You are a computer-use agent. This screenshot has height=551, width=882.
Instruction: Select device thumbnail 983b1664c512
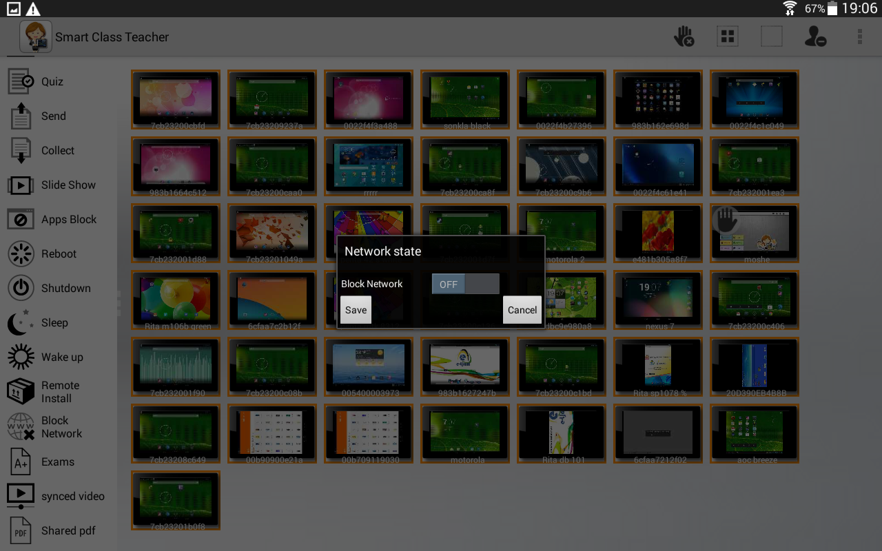[176, 166]
